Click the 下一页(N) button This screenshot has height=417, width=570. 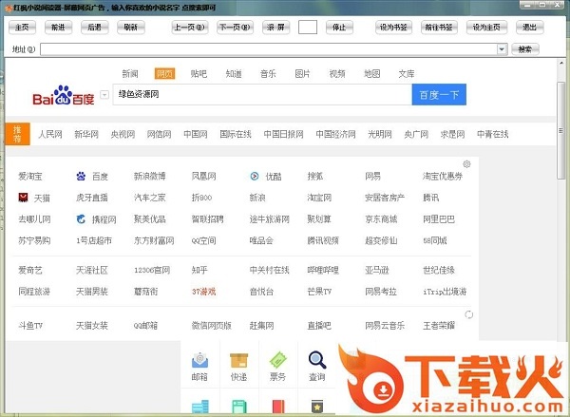236,28
